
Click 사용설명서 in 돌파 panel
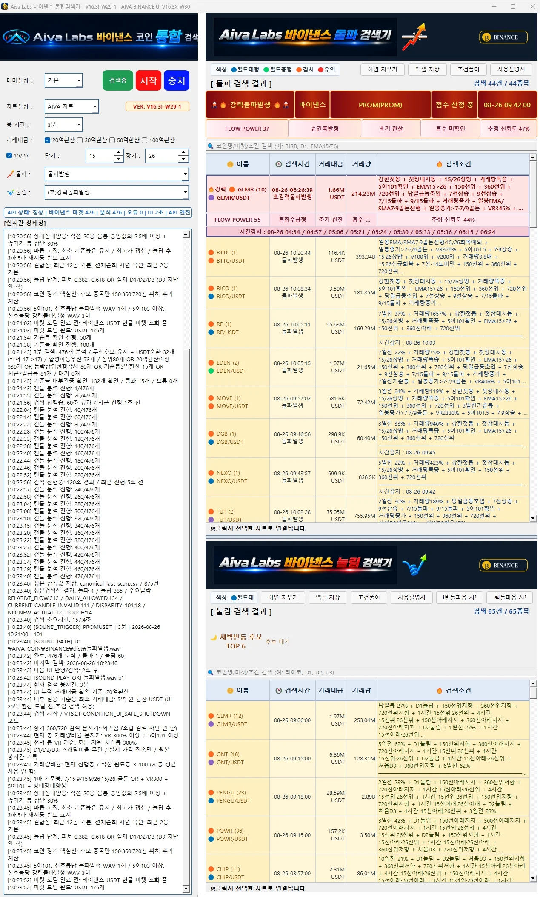[511, 69]
